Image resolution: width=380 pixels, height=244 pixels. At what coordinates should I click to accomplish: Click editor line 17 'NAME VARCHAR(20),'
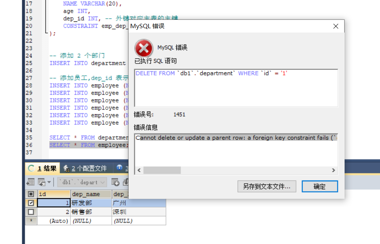92,4
